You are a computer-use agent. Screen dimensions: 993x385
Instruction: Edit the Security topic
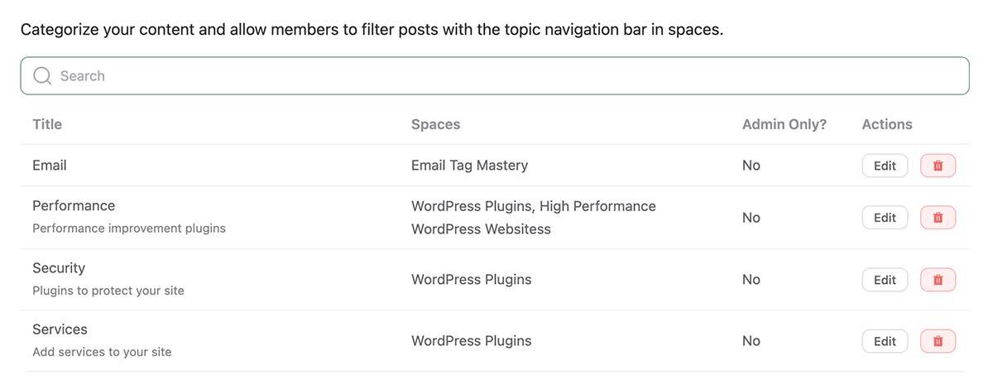pyautogui.click(x=885, y=280)
